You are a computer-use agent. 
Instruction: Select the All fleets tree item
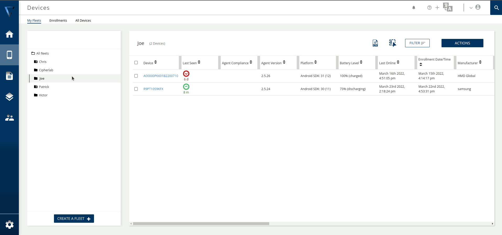40,54
